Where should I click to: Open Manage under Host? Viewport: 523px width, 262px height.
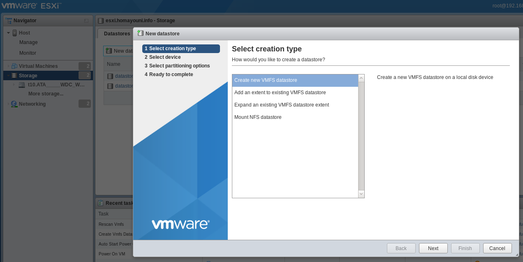point(28,42)
